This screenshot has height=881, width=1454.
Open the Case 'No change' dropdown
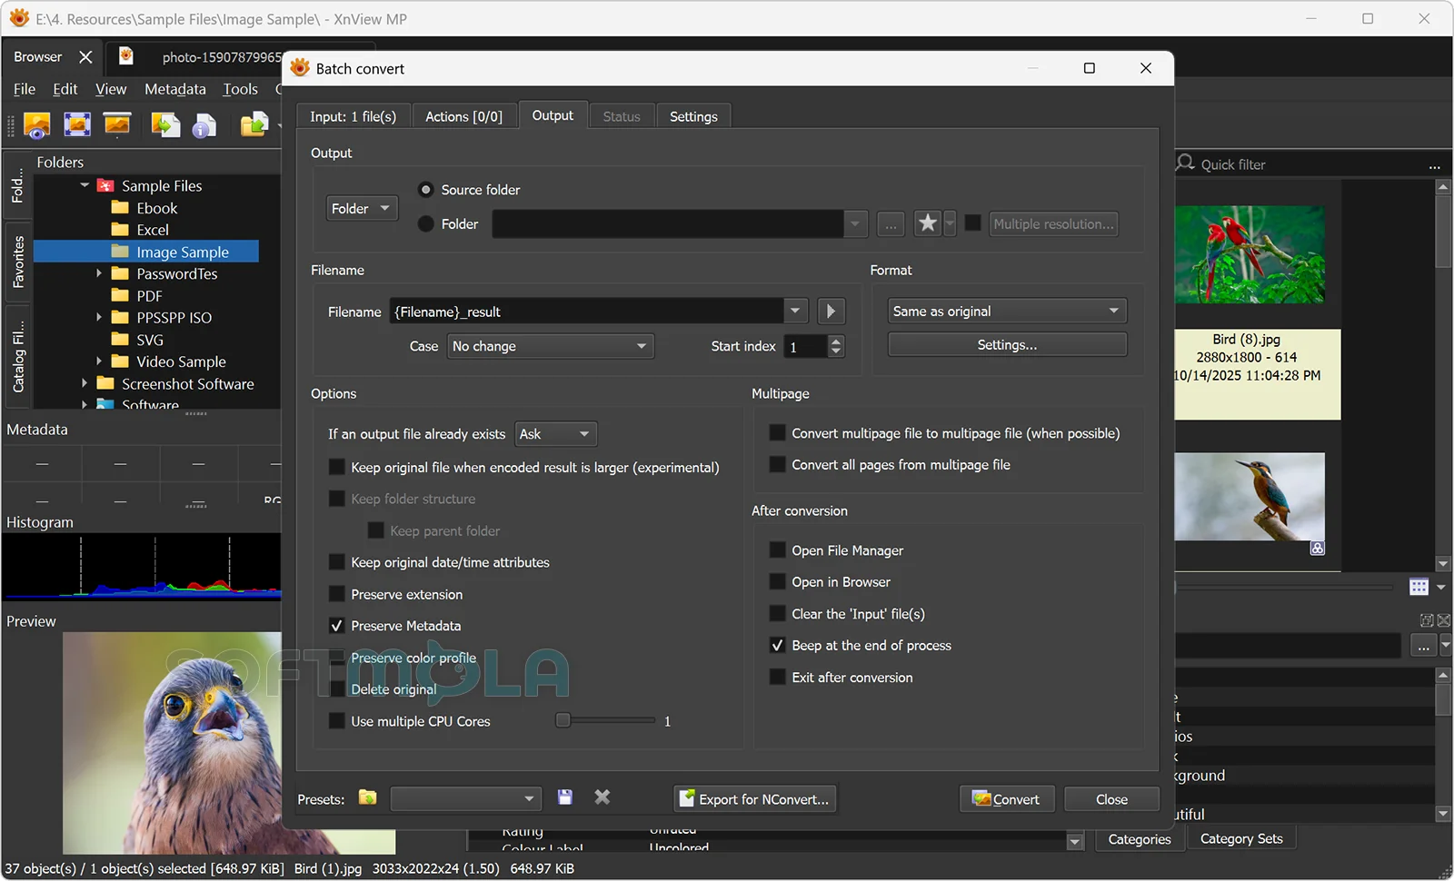tap(550, 346)
